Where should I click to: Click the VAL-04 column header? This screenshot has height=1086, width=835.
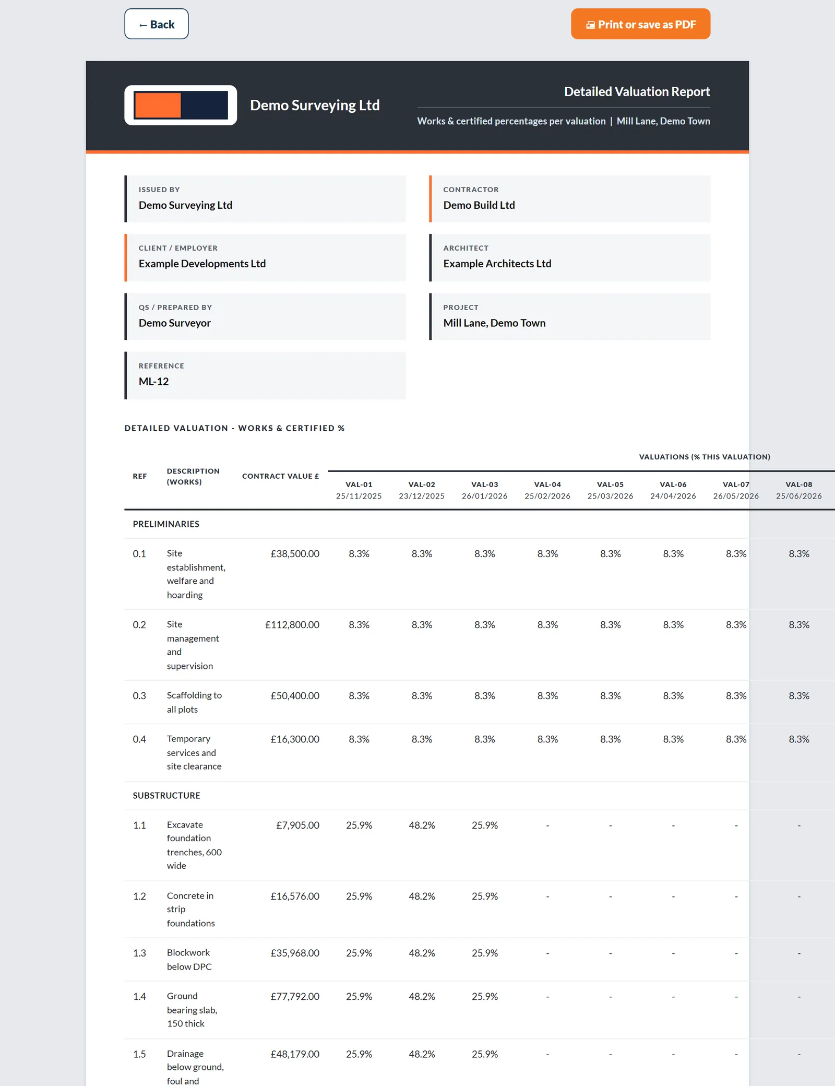point(547,490)
